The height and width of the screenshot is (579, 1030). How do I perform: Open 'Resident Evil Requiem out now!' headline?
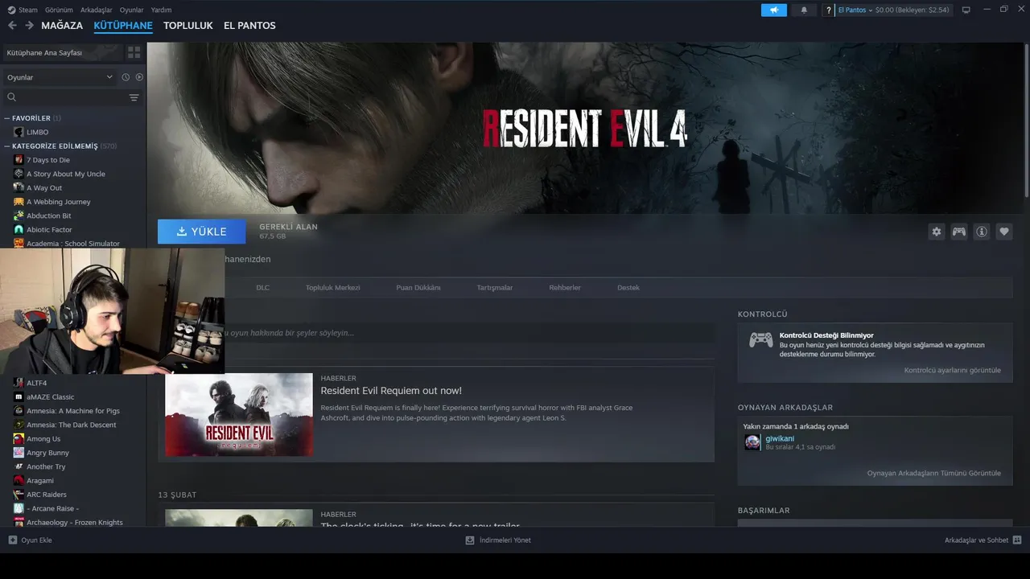pos(391,391)
